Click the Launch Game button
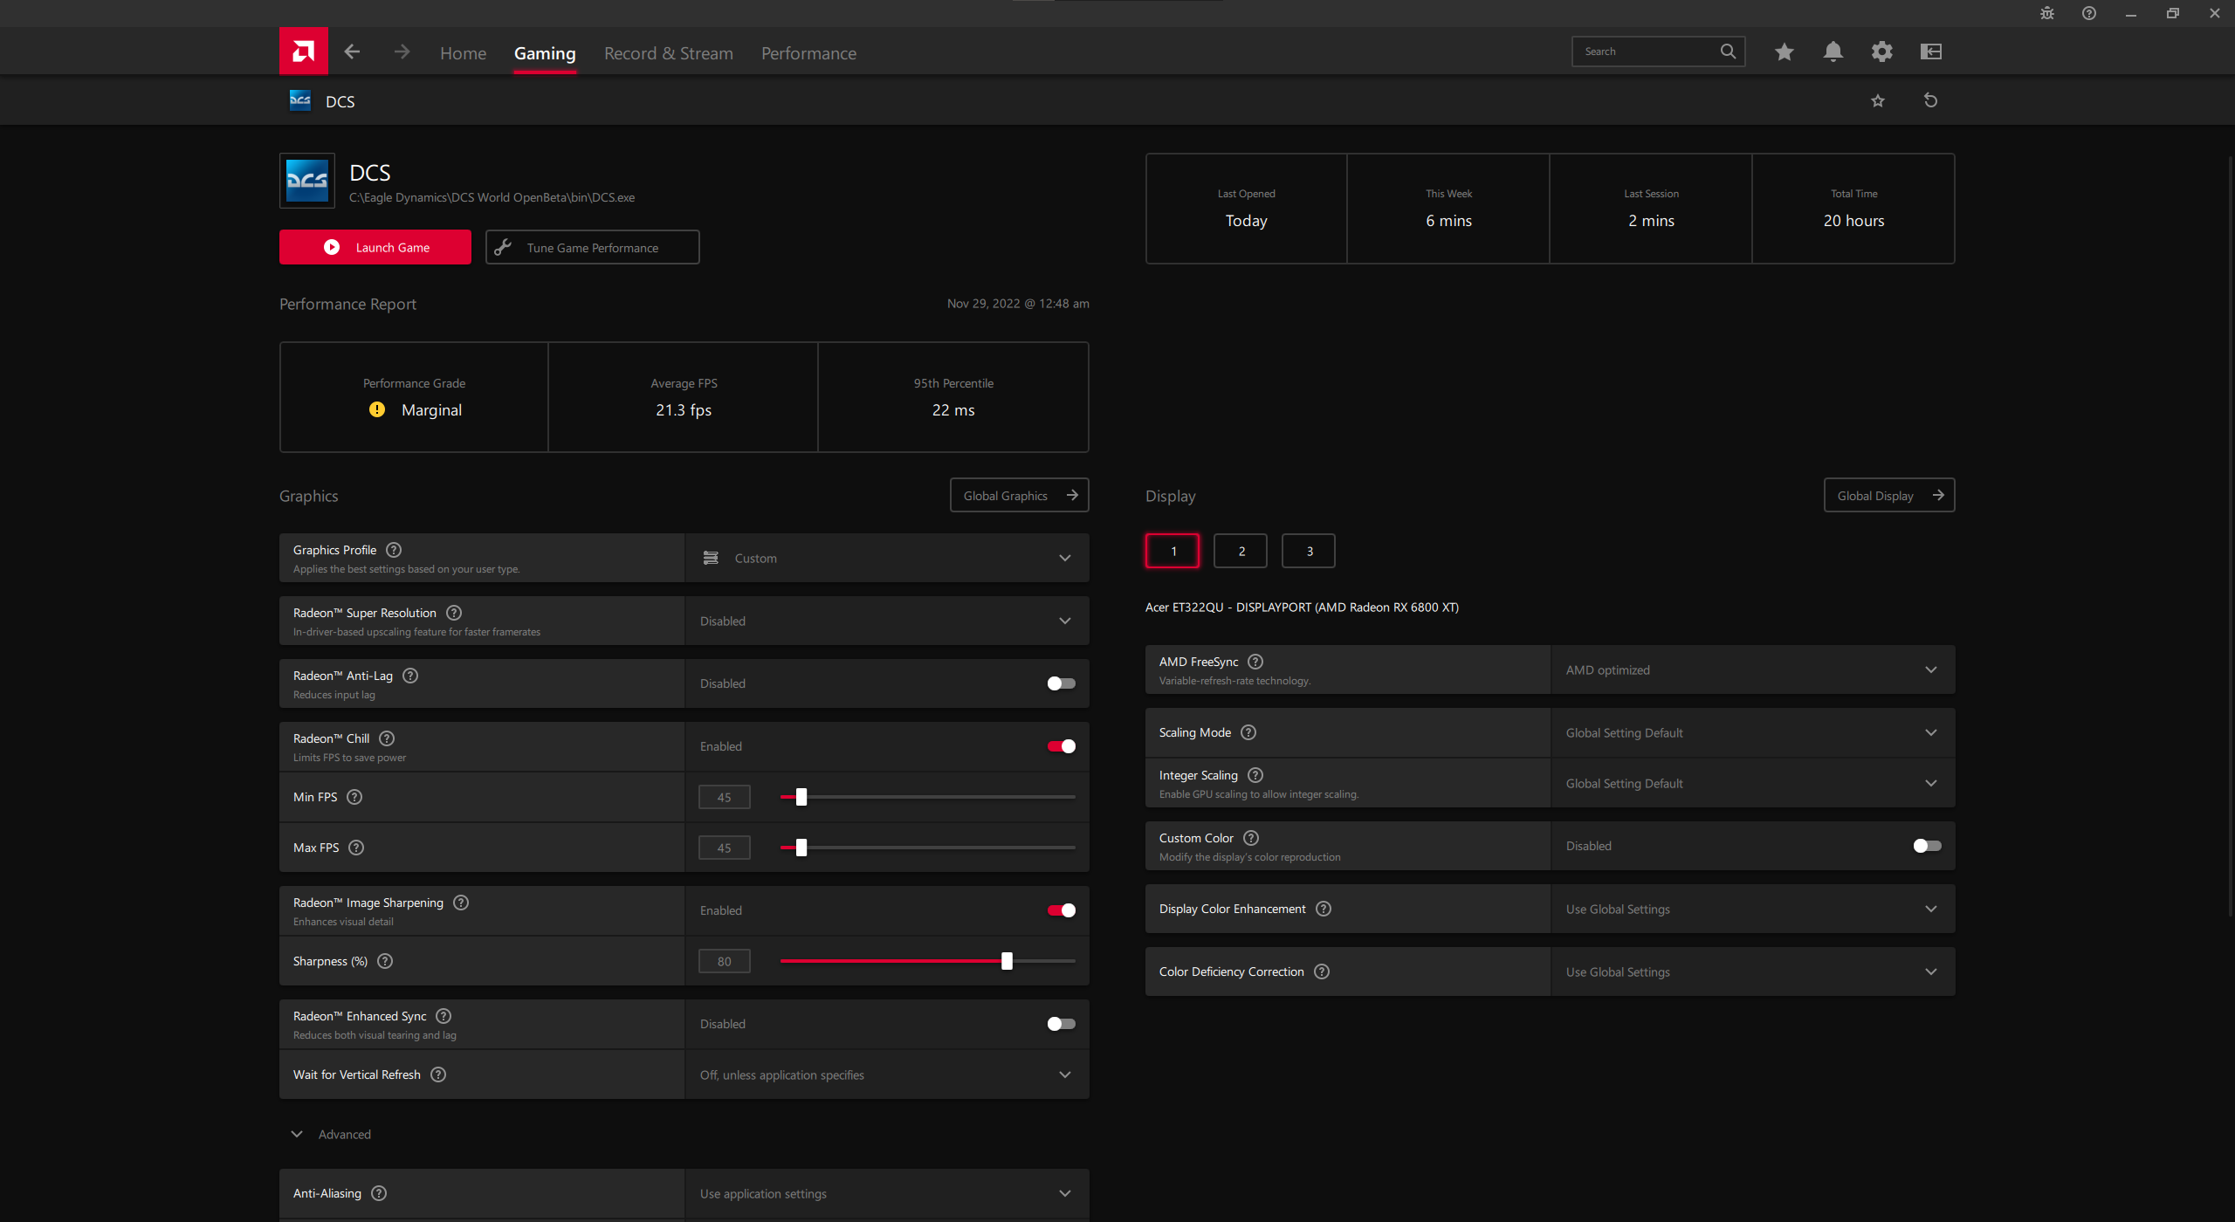2235x1222 pixels. coord(375,247)
